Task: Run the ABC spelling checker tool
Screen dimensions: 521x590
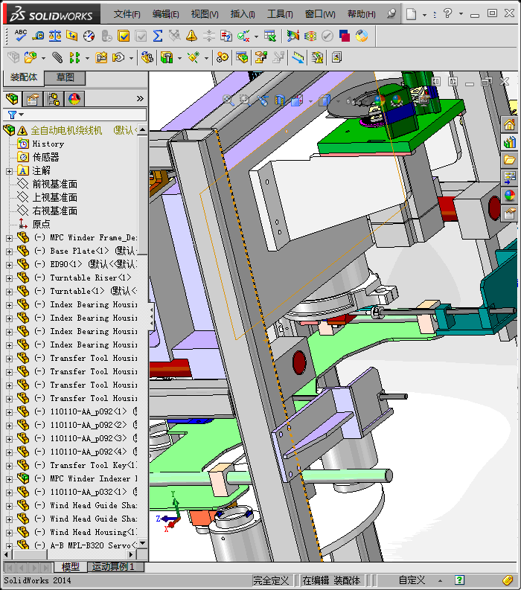Action: [20, 36]
